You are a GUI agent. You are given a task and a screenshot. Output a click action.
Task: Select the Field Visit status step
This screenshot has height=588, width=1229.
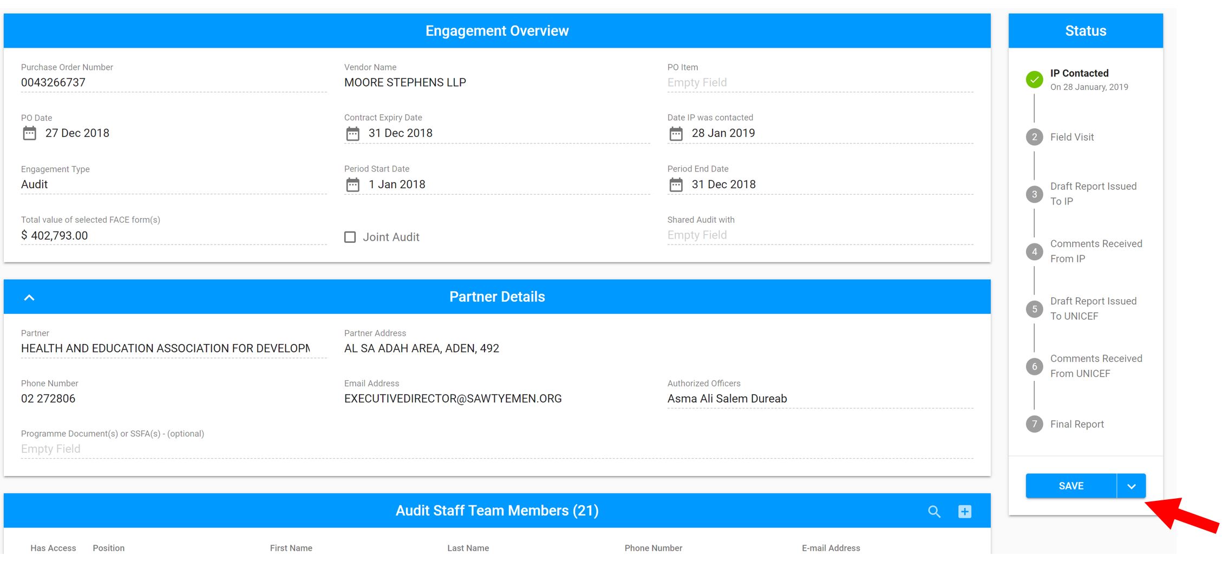click(x=1035, y=137)
